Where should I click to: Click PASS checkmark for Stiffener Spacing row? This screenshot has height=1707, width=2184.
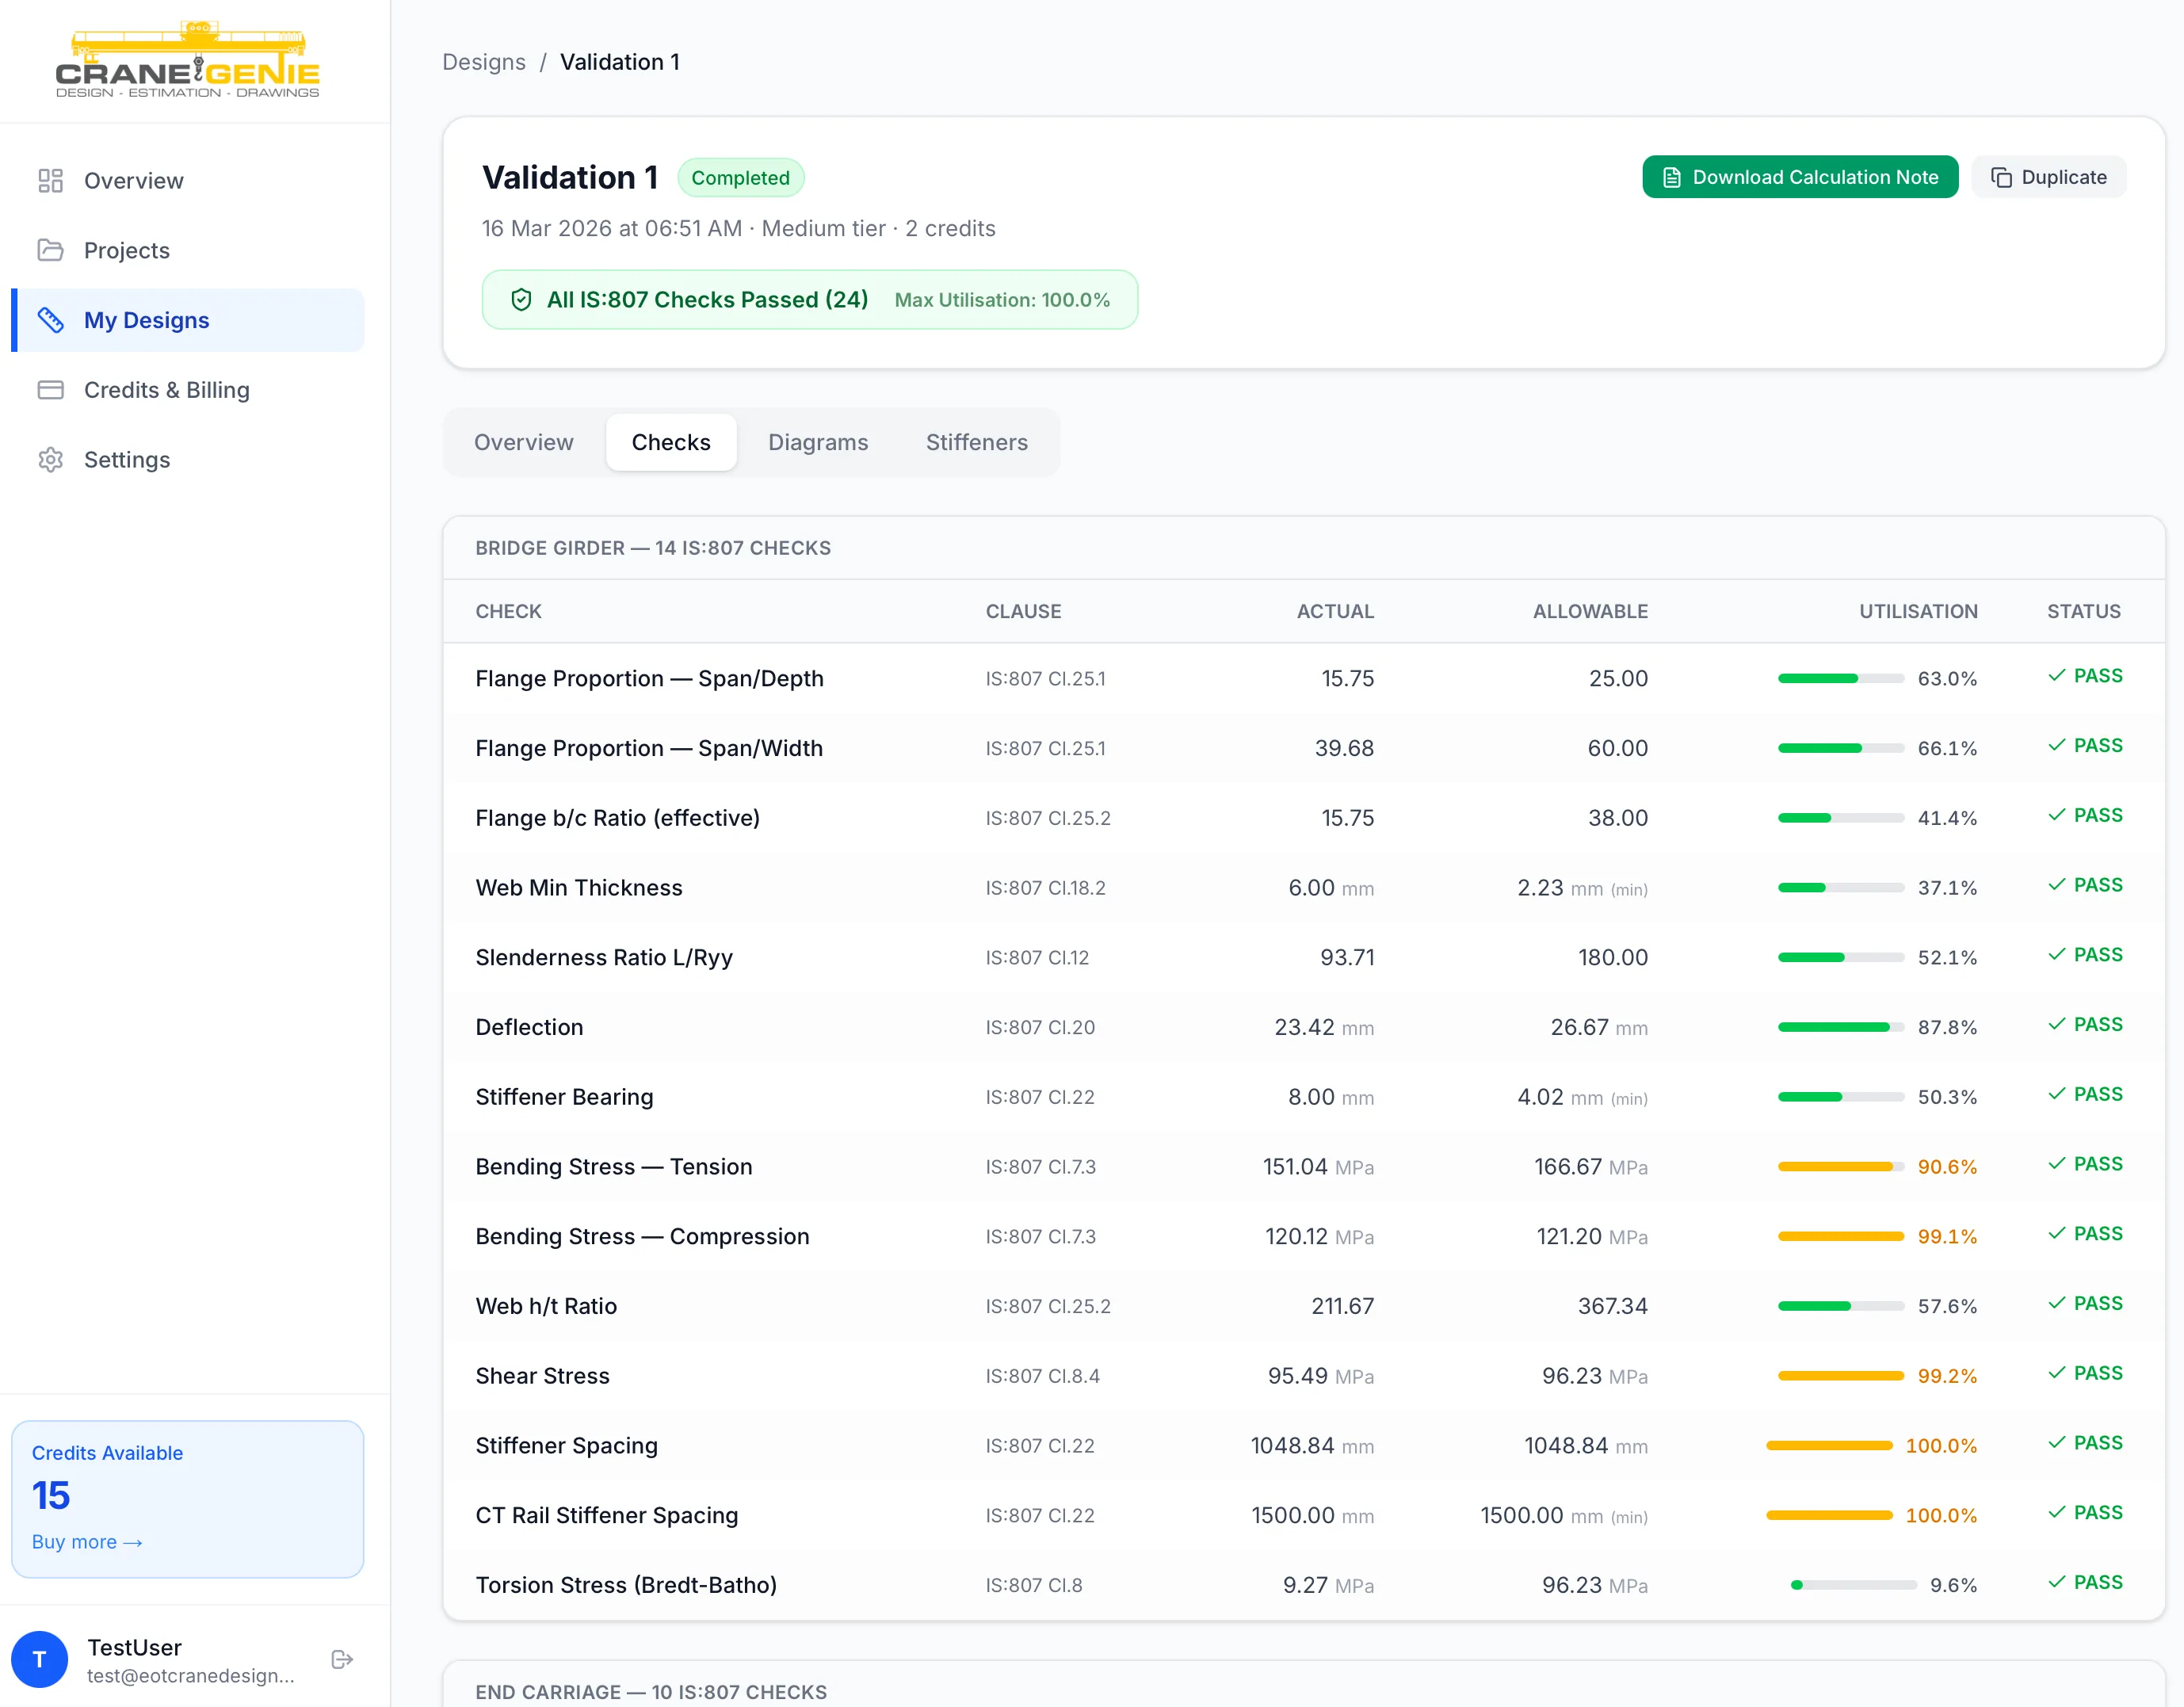point(2057,1443)
